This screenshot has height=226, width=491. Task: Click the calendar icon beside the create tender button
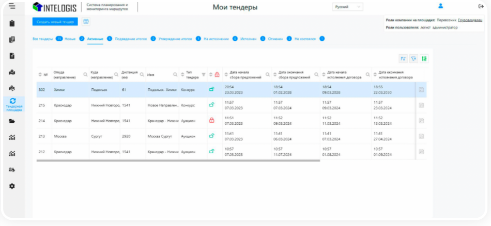pyautogui.click(x=86, y=22)
